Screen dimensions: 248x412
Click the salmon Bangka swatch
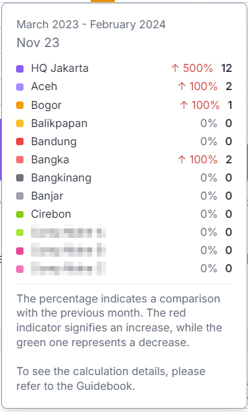tap(20, 159)
